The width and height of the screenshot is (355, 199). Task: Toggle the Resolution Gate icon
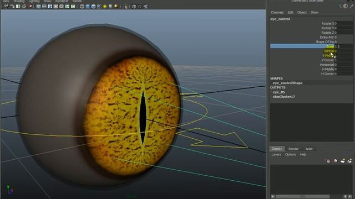coord(50,7)
